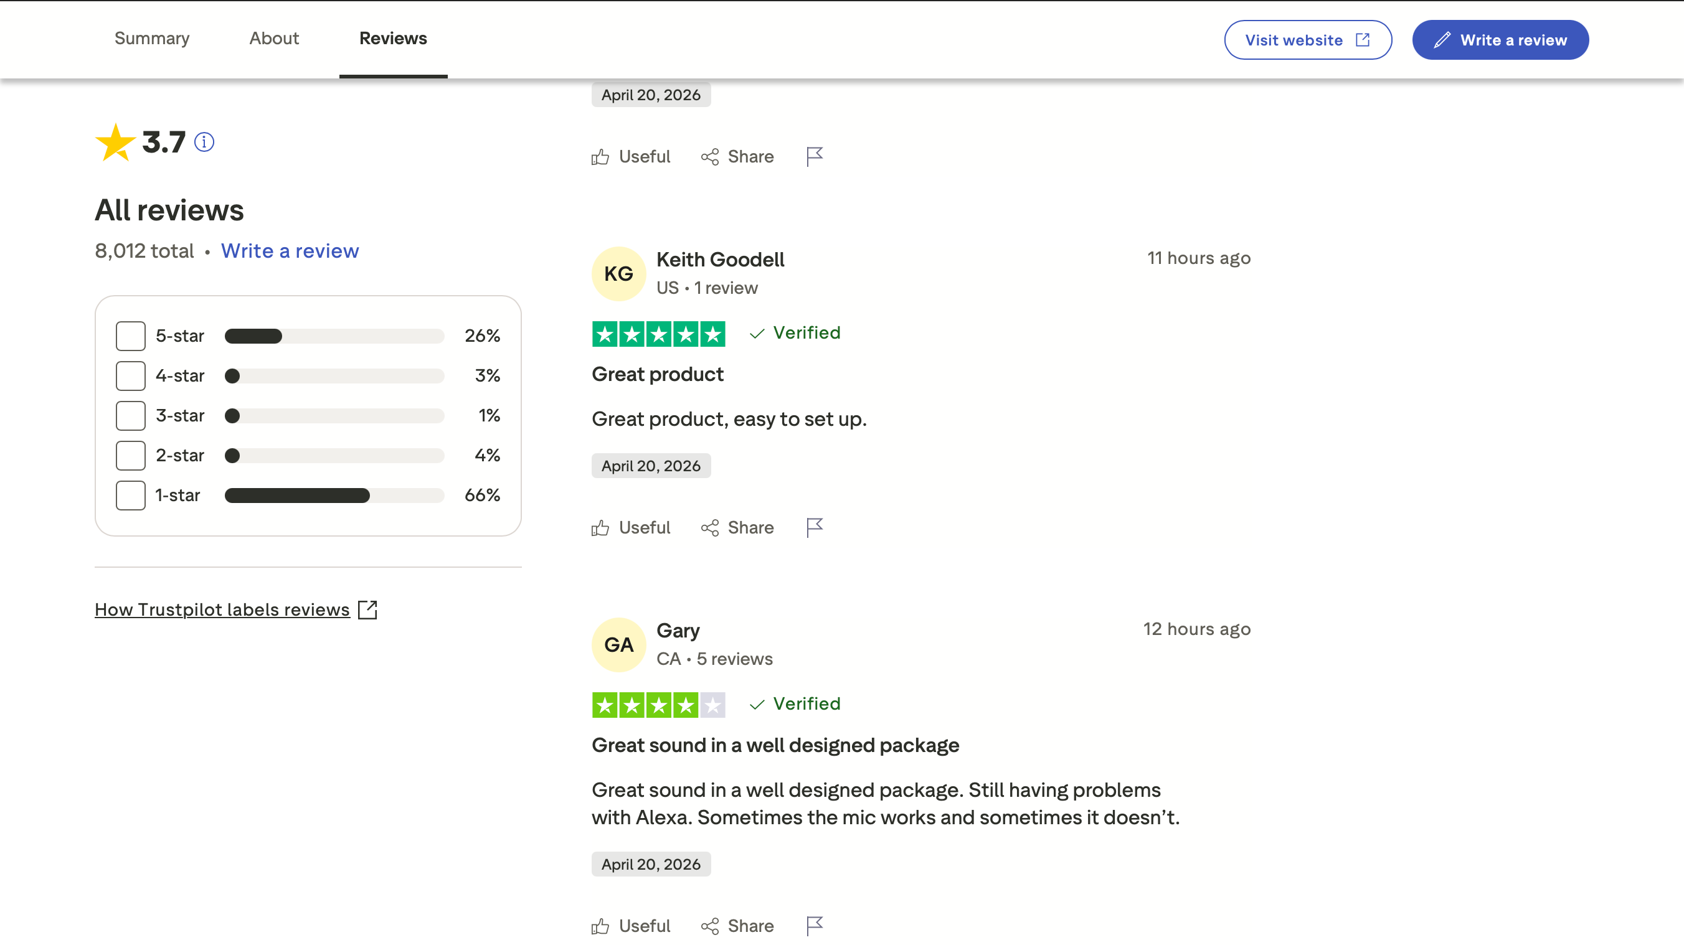Mark Keith Goodell's review as Useful

click(631, 527)
